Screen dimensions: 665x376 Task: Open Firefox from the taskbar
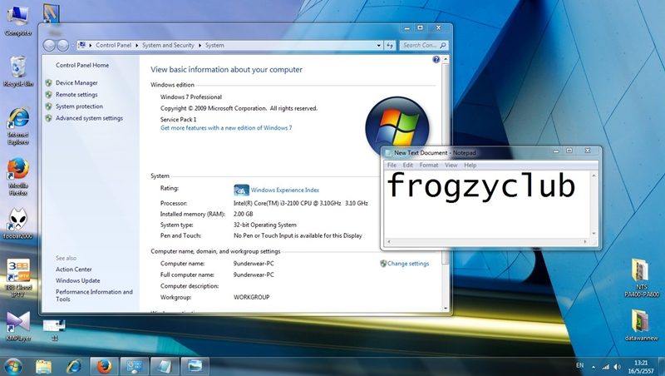pos(104,366)
